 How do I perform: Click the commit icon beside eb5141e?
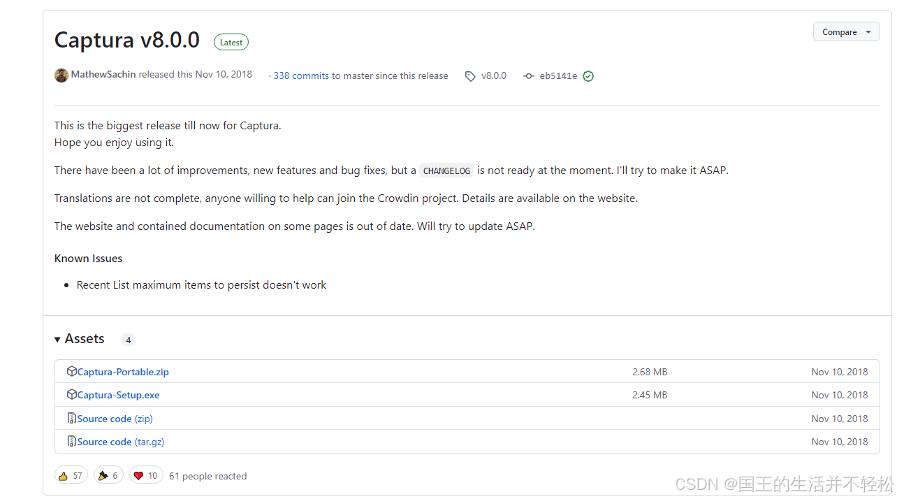[x=529, y=76]
